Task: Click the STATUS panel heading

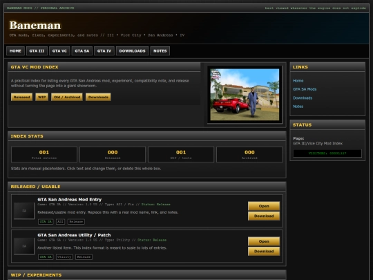Action: pyautogui.click(x=302, y=124)
